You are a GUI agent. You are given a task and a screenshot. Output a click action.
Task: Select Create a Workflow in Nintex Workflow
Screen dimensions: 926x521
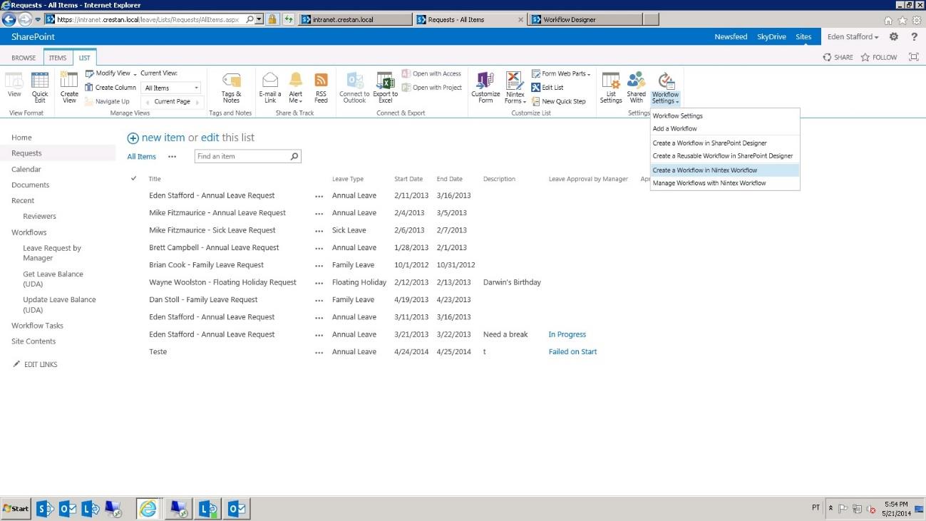(x=725, y=170)
